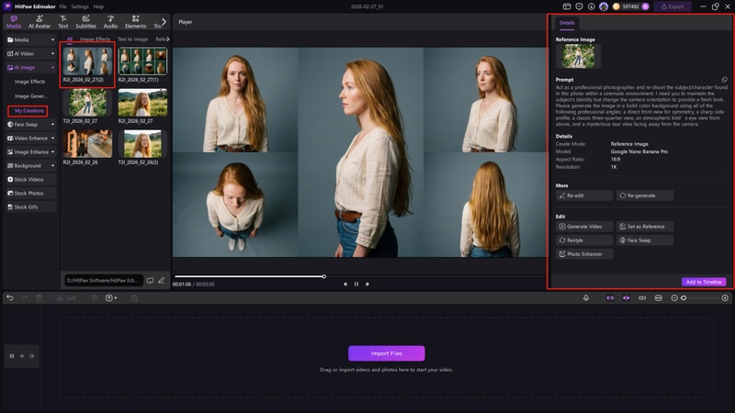
Task: Adjust the timeline zoom slider
Action: (x=684, y=297)
